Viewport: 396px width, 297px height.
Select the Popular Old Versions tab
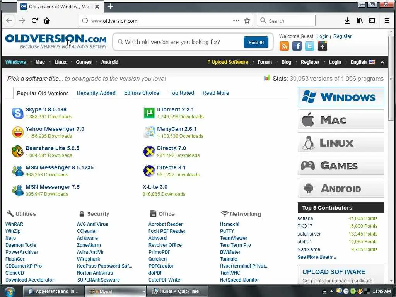[x=43, y=93]
